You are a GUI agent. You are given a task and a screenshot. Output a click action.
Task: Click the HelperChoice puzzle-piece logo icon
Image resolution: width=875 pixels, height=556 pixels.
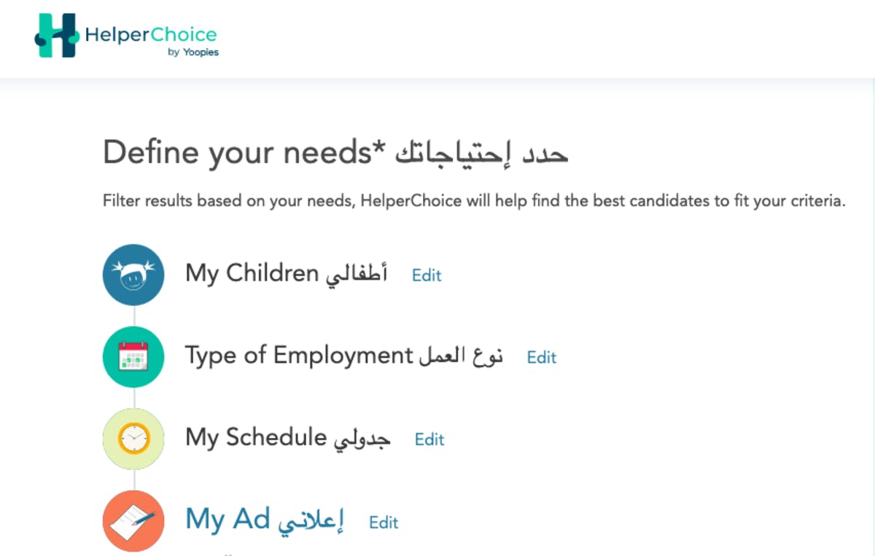[x=56, y=36]
